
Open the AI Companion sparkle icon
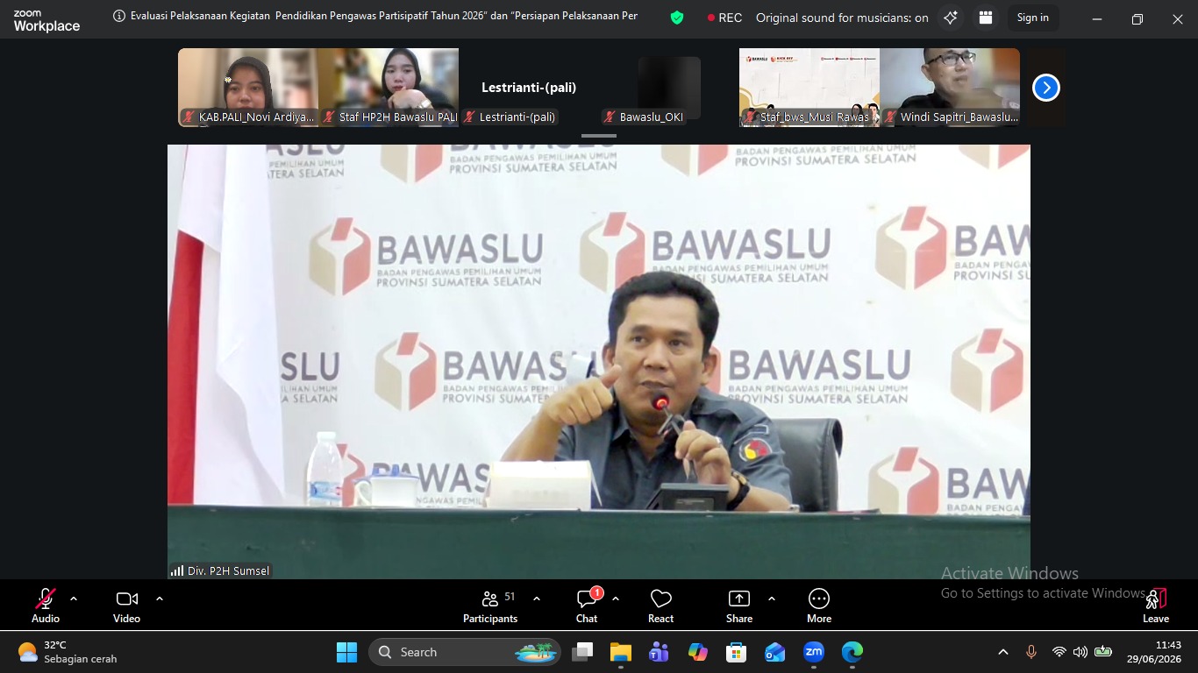point(951,18)
